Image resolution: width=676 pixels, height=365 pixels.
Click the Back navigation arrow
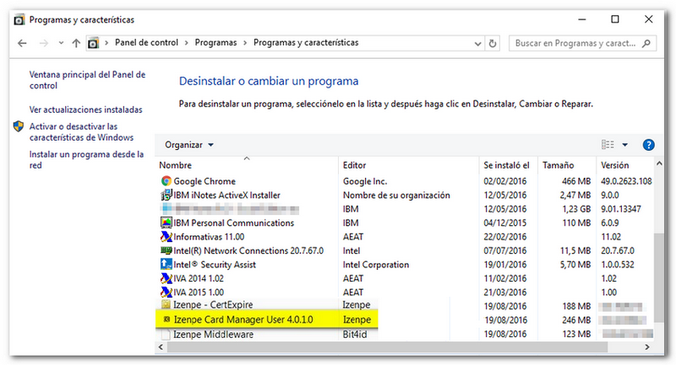pyautogui.click(x=21, y=42)
